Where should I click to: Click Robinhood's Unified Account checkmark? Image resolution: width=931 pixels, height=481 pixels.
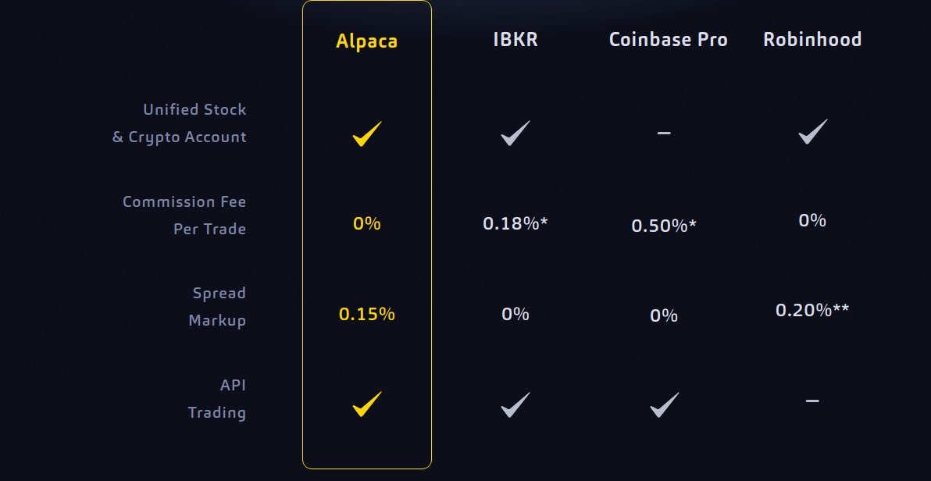point(812,131)
